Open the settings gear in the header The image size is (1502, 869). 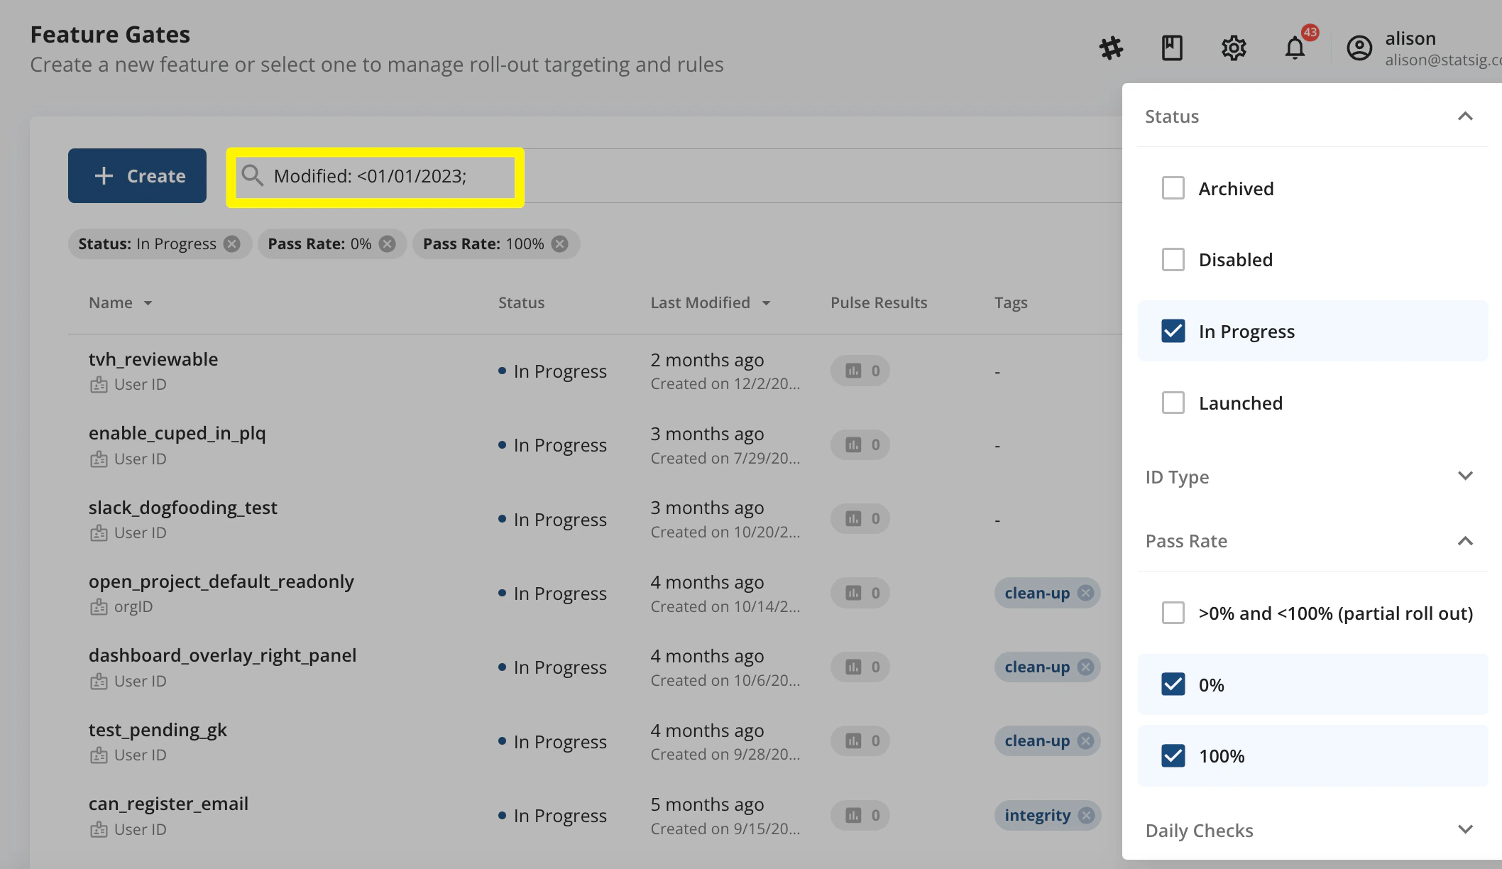point(1233,48)
